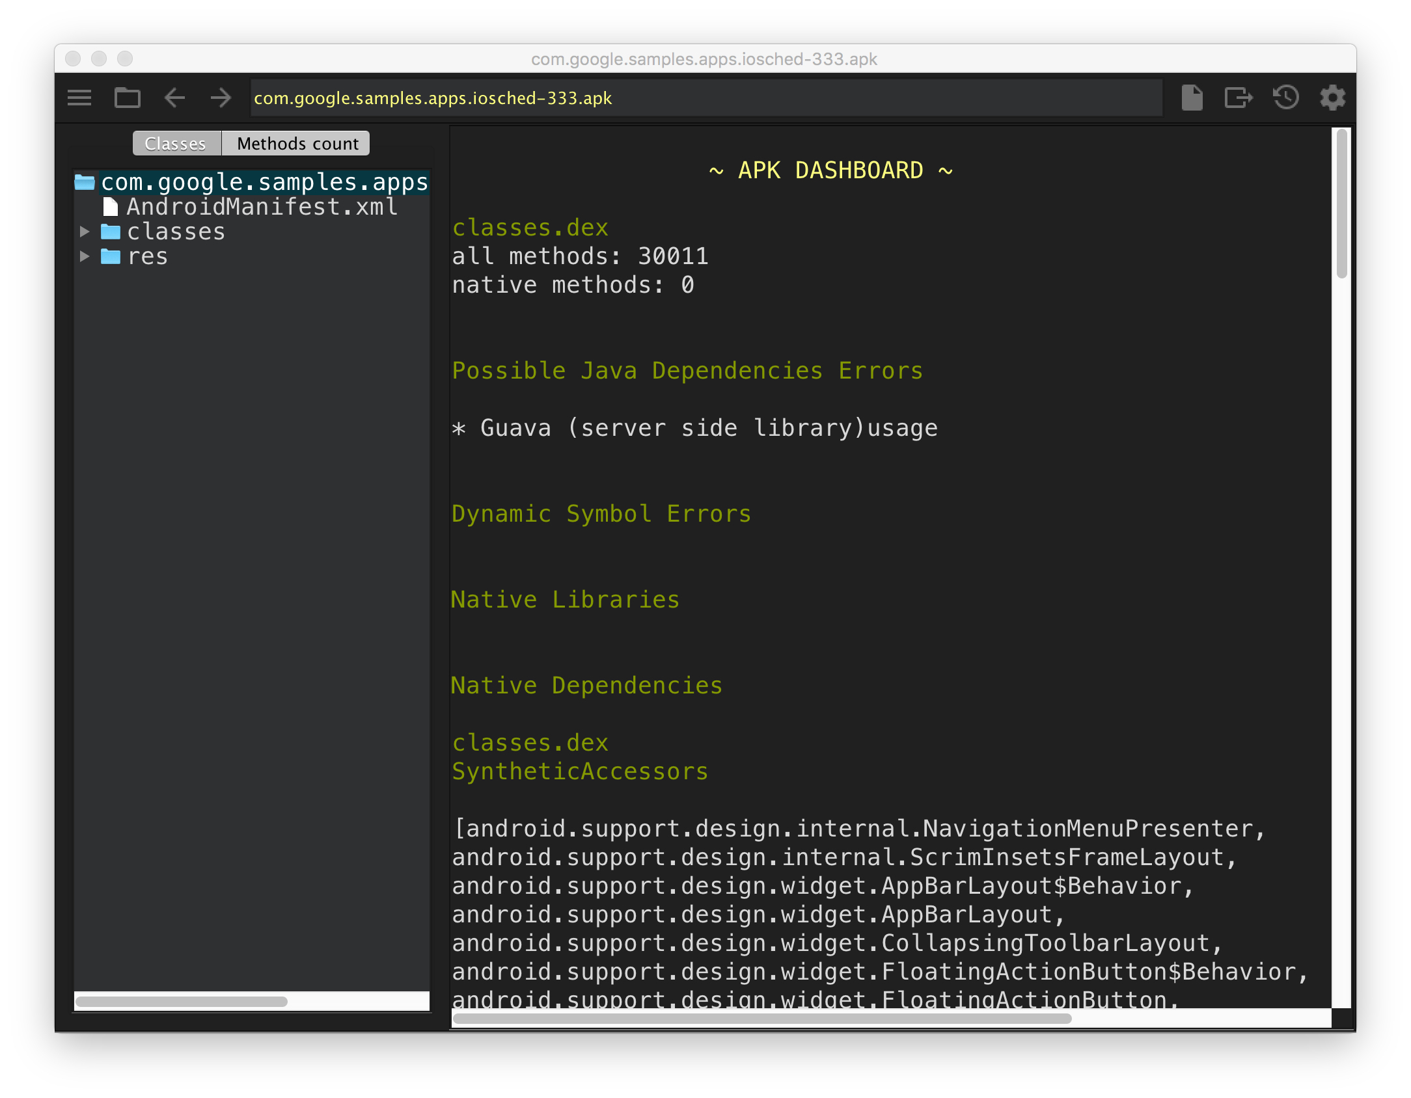Click the settings gear icon in toolbar
Screen dimensions: 1411x1098
pyautogui.click(x=1332, y=96)
